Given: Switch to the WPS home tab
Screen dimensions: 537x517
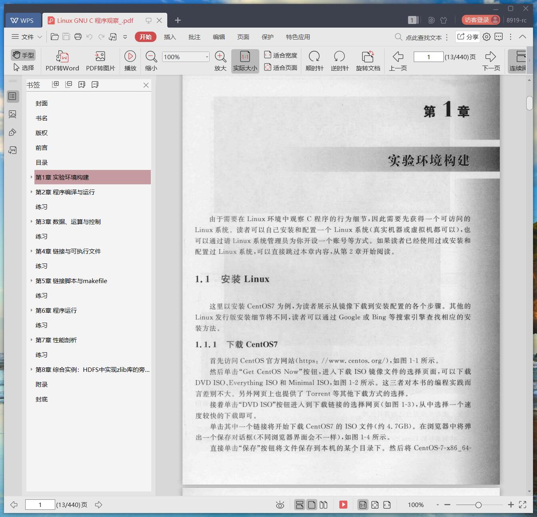Looking at the screenshot, I should pos(23,20).
